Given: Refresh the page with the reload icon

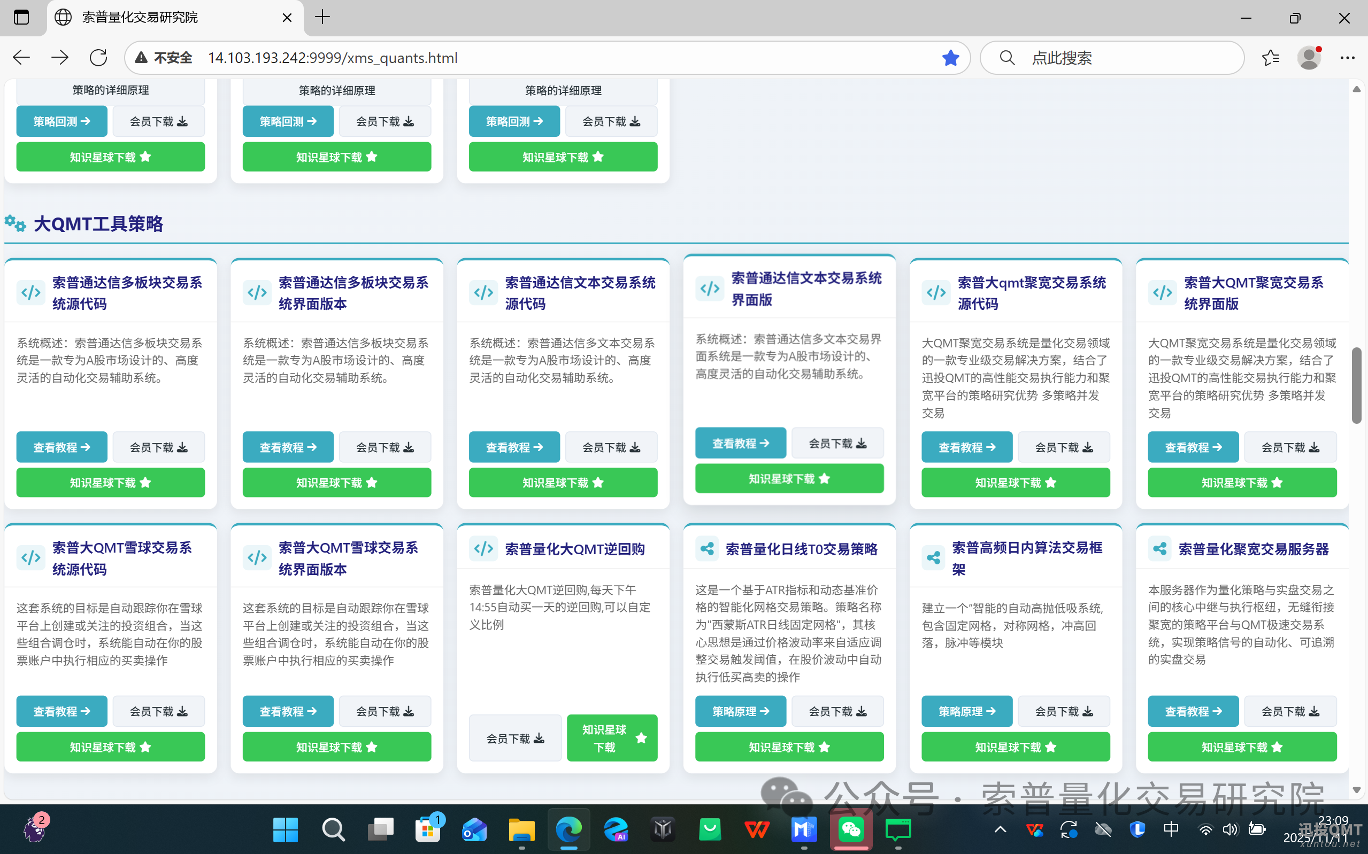Looking at the screenshot, I should [x=98, y=57].
